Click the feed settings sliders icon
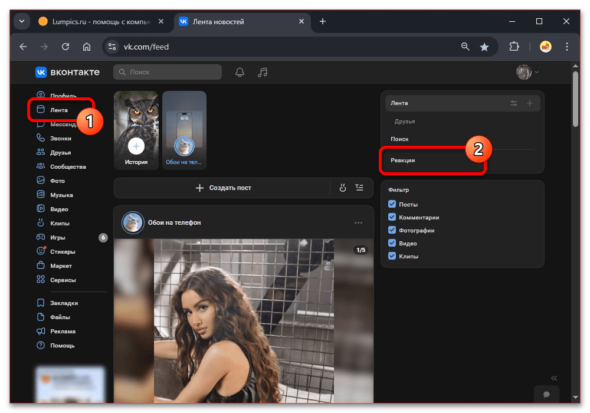Viewport: 590px width, 413px height. pos(514,103)
